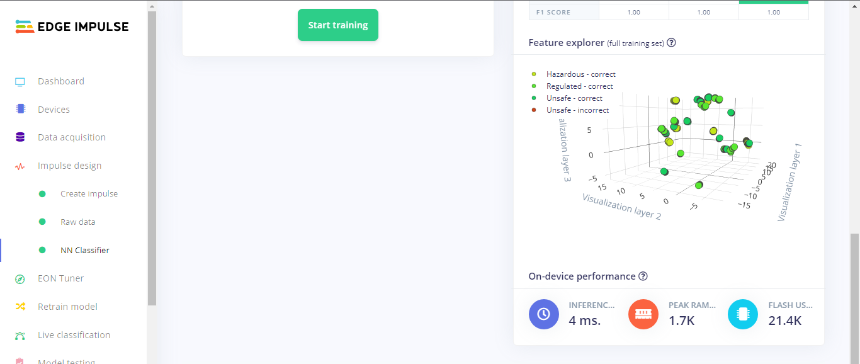Click the flash usage chip icon
This screenshot has height=364, width=860.
(x=743, y=314)
